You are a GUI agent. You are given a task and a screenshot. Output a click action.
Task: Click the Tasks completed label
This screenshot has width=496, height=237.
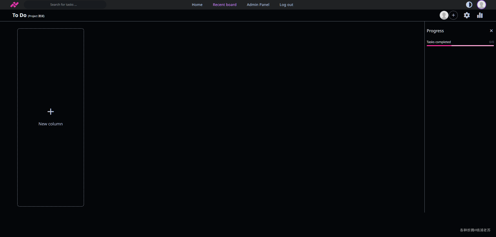point(439,42)
